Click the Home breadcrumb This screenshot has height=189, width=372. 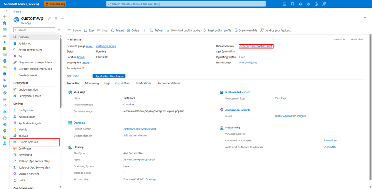[18, 12]
